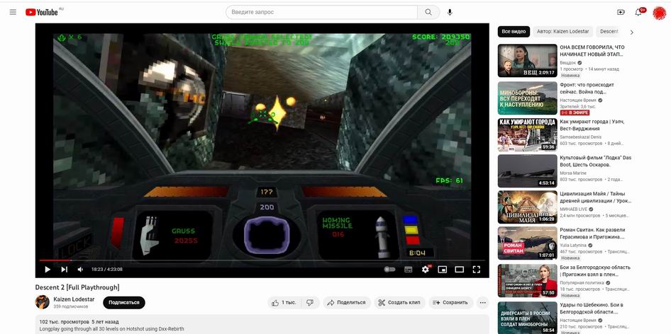Click Создать клип button
Viewport: 671px width, 334px height.
click(399, 302)
